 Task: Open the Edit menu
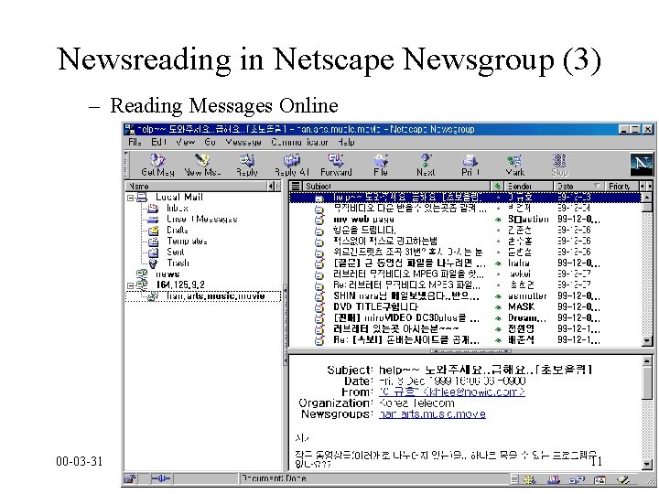[x=159, y=142]
